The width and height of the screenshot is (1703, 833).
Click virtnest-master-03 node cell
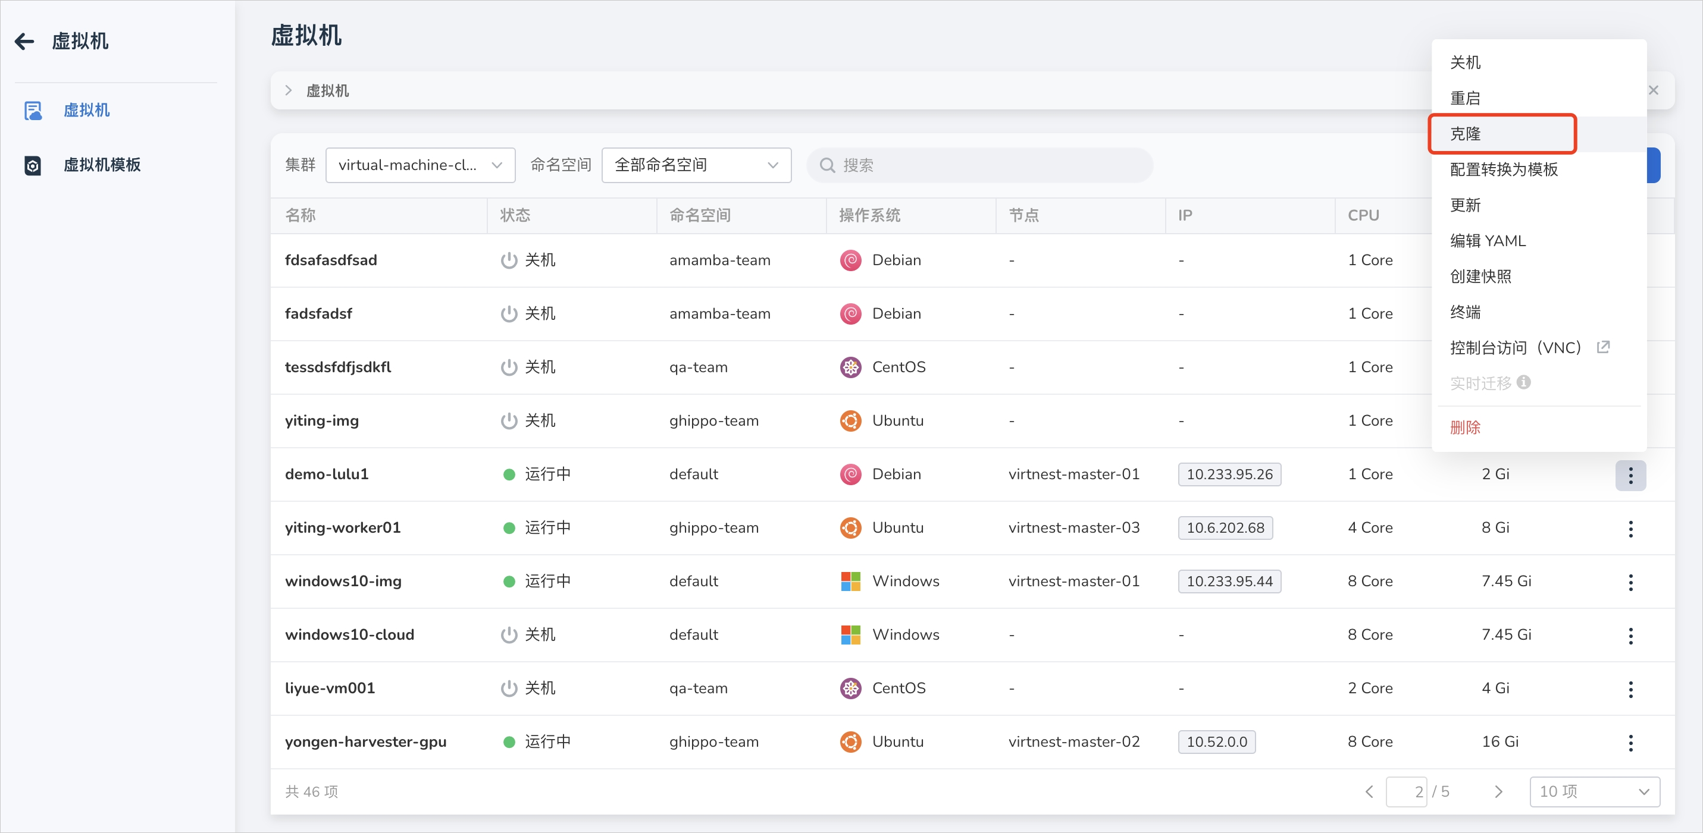point(1073,528)
